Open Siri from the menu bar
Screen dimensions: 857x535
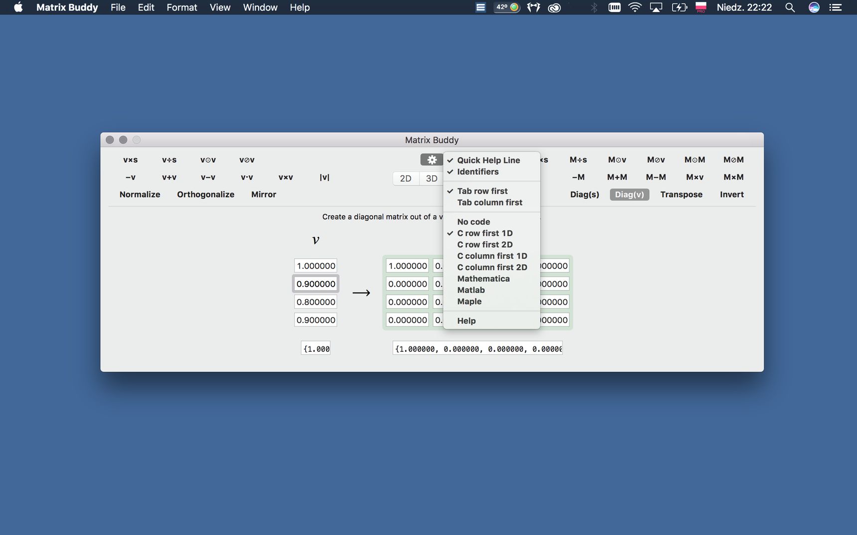[x=814, y=7]
